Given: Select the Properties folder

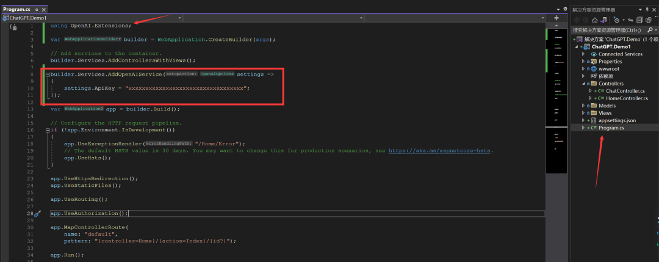Looking at the screenshot, I should click(610, 62).
